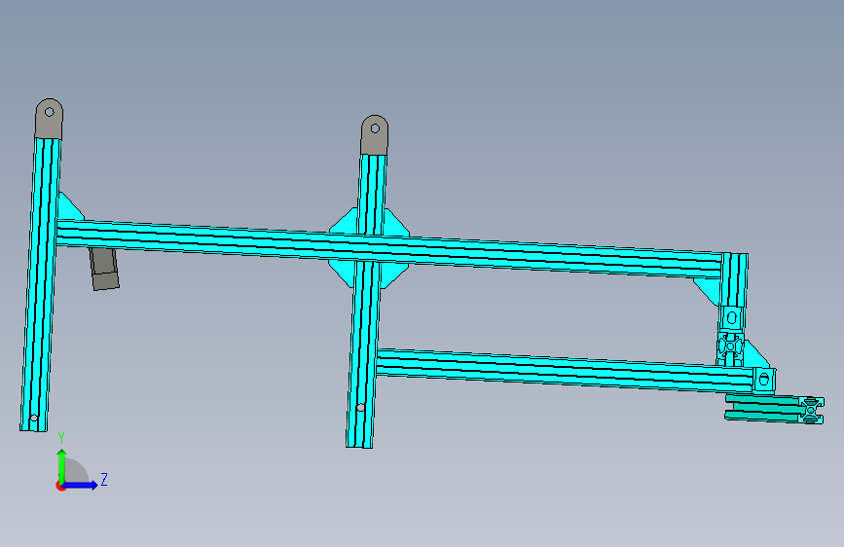Select gusset under the upper beam's right end
Viewport: 844px width, 547px height.
point(708,291)
